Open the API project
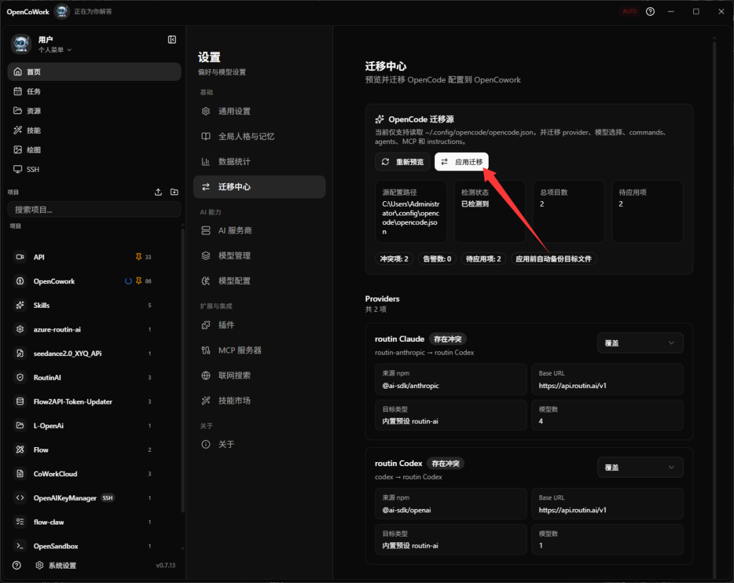 click(94, 257)
